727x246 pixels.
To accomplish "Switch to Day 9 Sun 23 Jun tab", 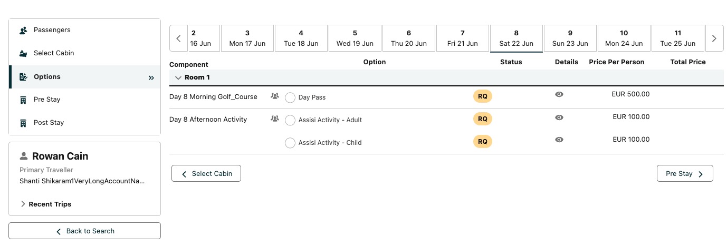I will click(x=570, y=38).
